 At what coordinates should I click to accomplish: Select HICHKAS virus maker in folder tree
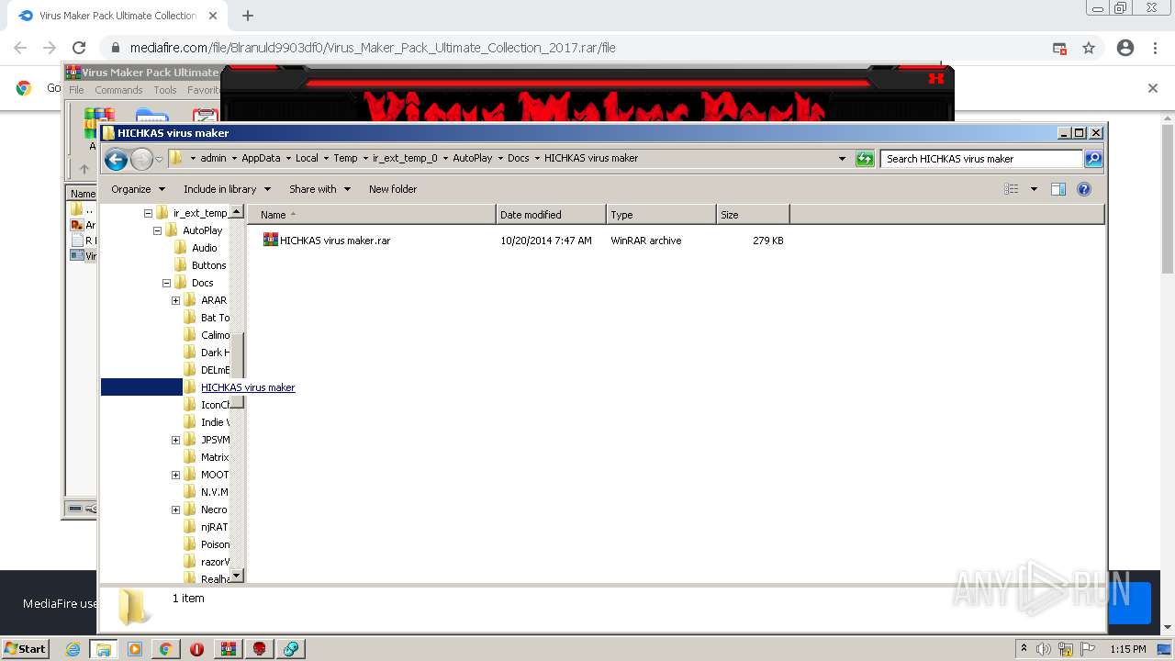coord(248,387)
